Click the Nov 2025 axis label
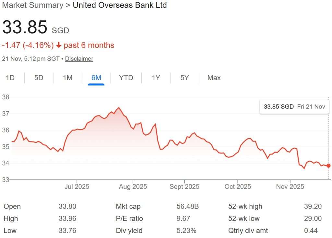This screenshot has height=238, width=332. pos(290,187)
